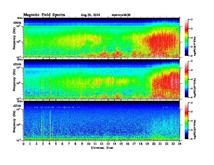Image resolution: width=214 pixels, height=165 pixels.
Task: Click the color scale bar beside dZ/dt
Action: (x=186, y=121)
